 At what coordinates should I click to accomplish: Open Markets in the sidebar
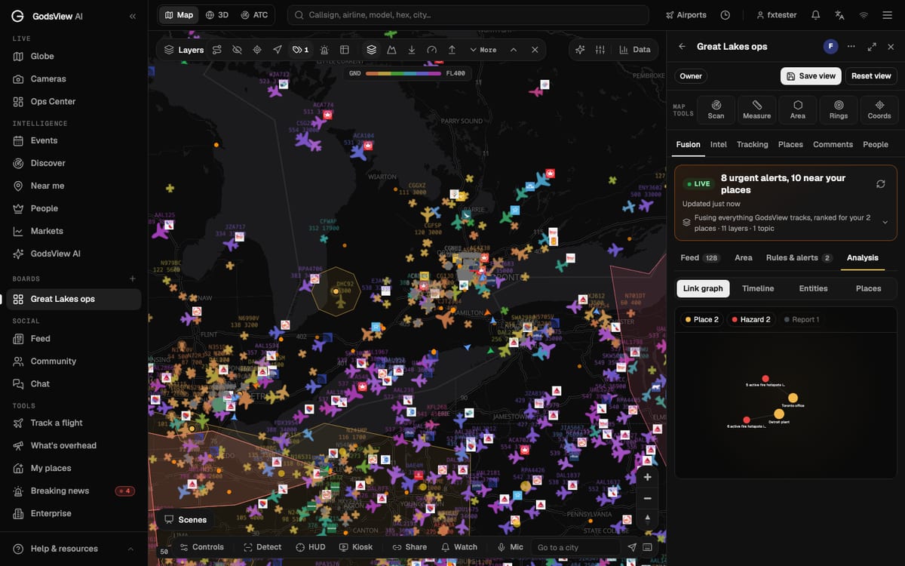(x=73, y=231)
